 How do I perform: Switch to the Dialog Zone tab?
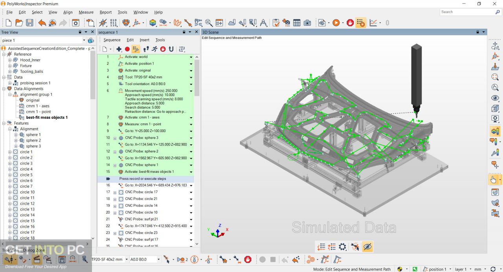pos(34,250)
